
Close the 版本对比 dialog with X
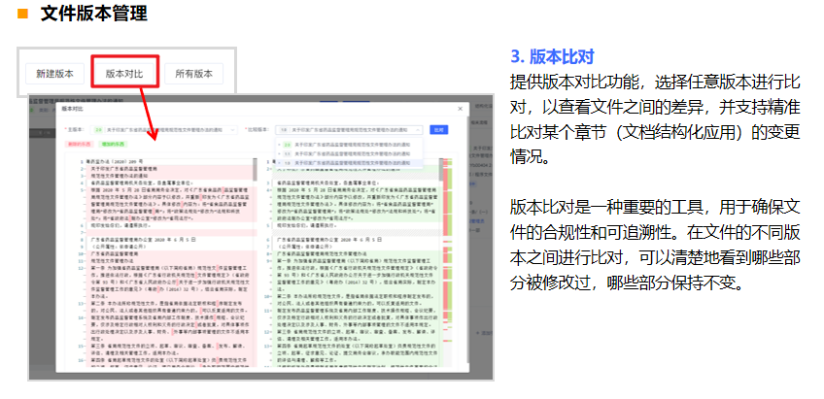coord(461,109)
